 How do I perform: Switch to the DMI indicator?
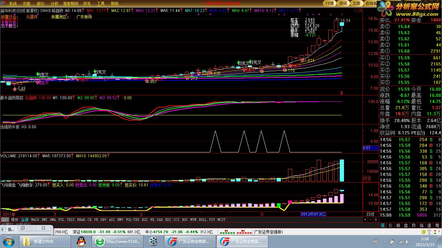click(x=44, y=220)
